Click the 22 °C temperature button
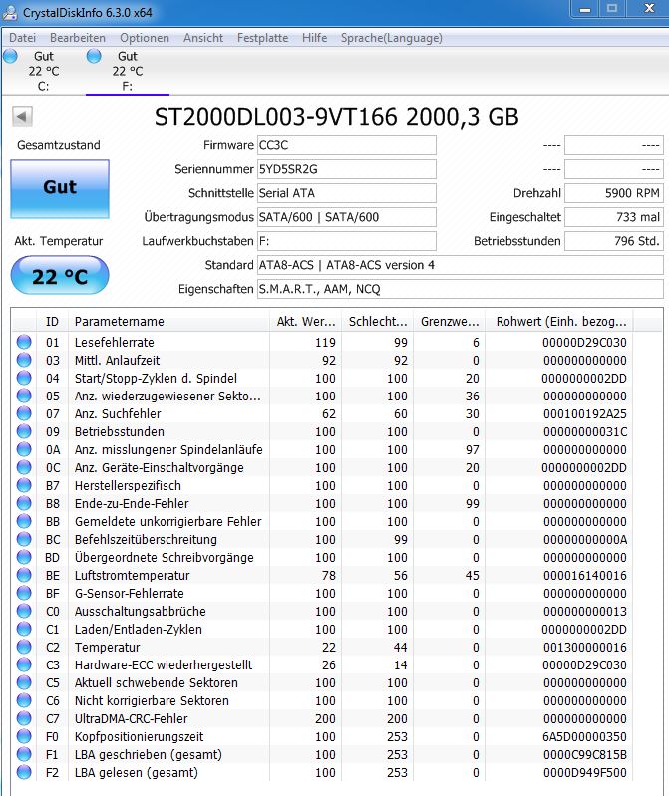This screenshot has height=796, width=669. click(60, 275)
